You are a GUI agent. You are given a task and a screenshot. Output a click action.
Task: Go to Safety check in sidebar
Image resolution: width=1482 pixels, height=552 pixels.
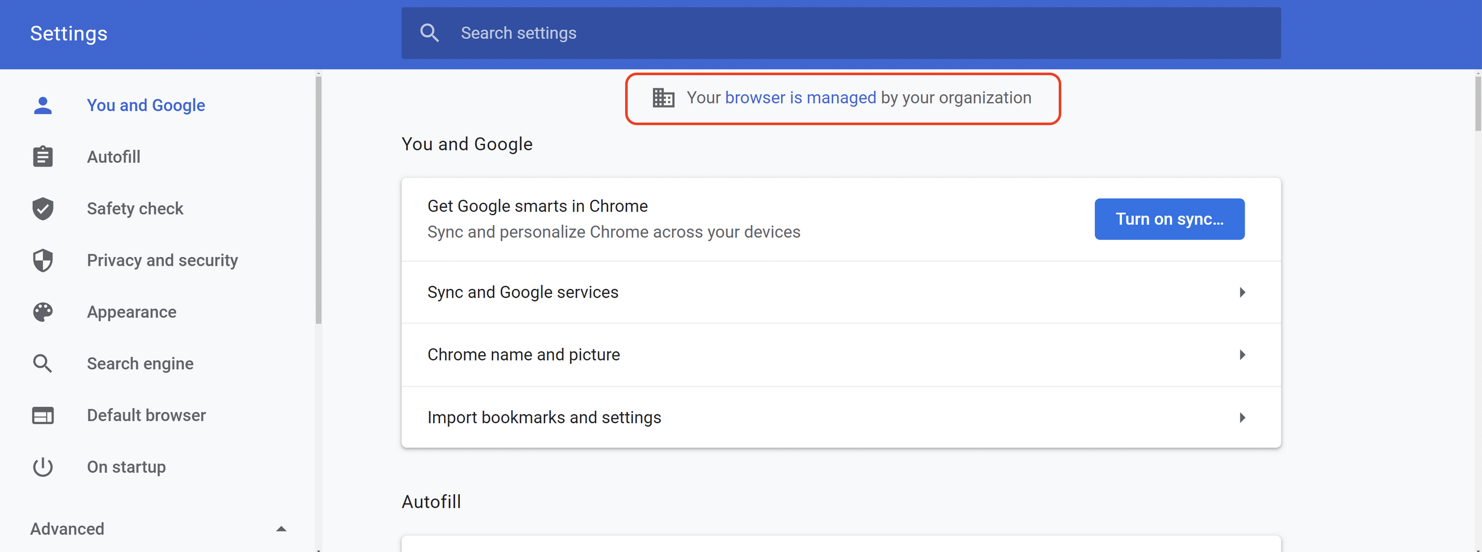click(x=134, y=209)
